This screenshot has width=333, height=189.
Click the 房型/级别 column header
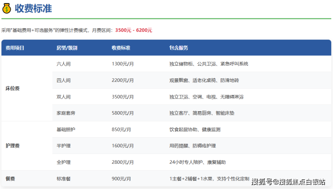(x=67, y=48)
